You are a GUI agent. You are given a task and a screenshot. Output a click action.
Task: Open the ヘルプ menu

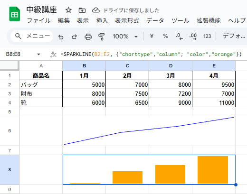[x=237, y=20]
